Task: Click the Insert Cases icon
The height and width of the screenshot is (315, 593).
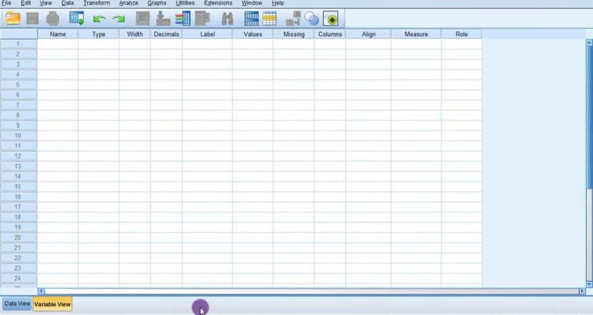Action: pyautogui.click(x=251, y=18)
